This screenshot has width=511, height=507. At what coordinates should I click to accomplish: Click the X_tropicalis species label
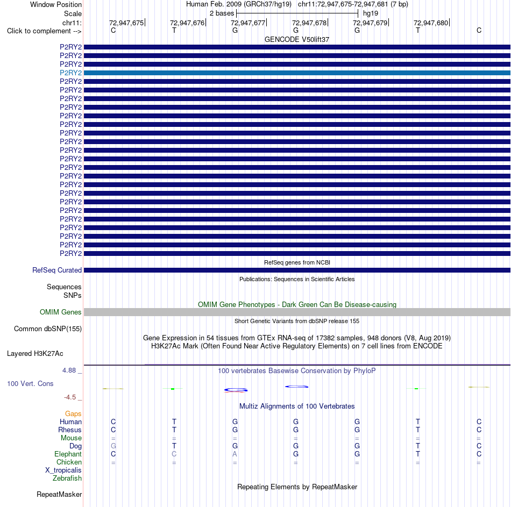tap(63, 470)
